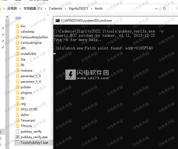Select the SKILL37.00 folder icon
The height and width of the screenshot is (149, 178).
17,109
